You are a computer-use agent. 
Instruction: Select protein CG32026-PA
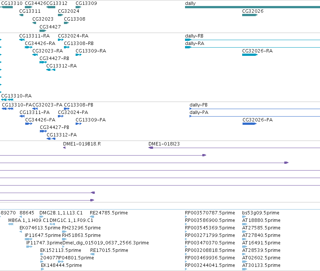[x=249, y=124]
